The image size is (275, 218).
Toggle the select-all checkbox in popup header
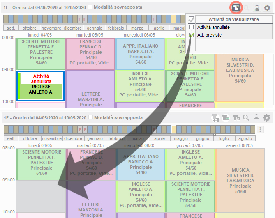[x=191, y=19]
